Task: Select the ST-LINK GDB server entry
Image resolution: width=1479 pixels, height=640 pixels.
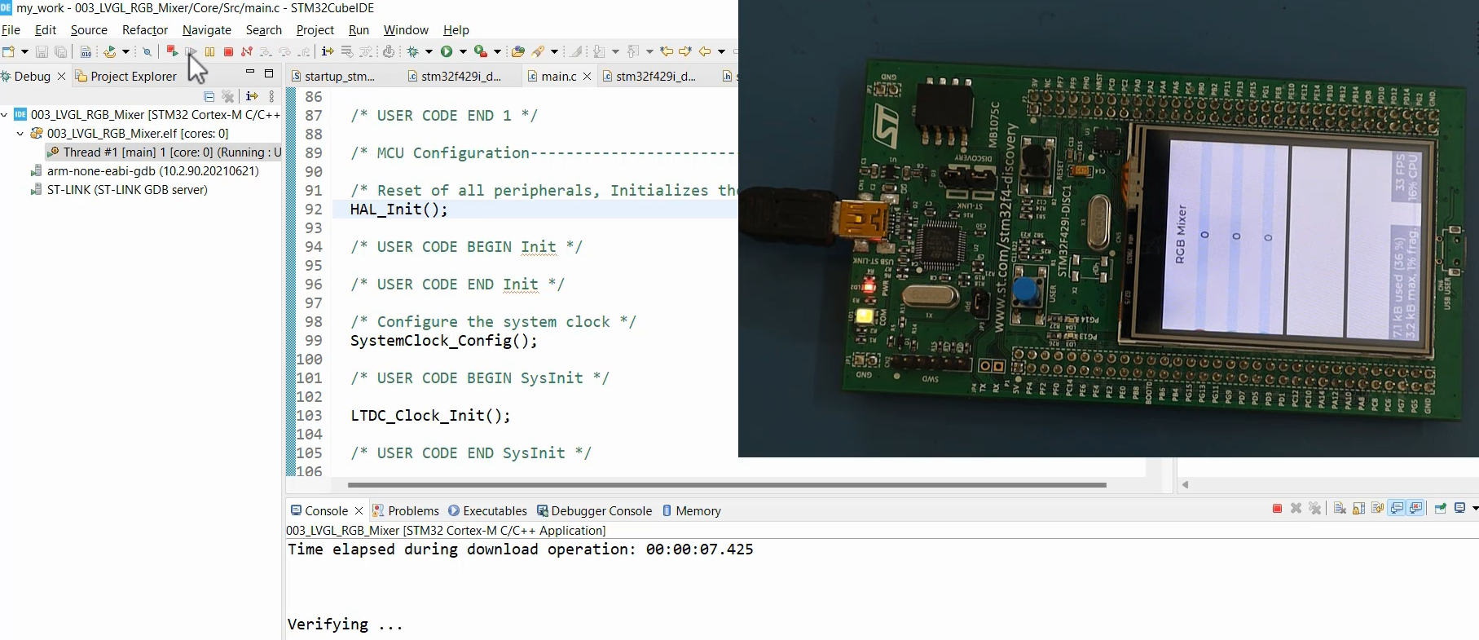Action: 127,190
